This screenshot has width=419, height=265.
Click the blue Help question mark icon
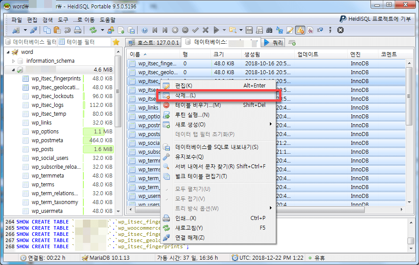145,30
